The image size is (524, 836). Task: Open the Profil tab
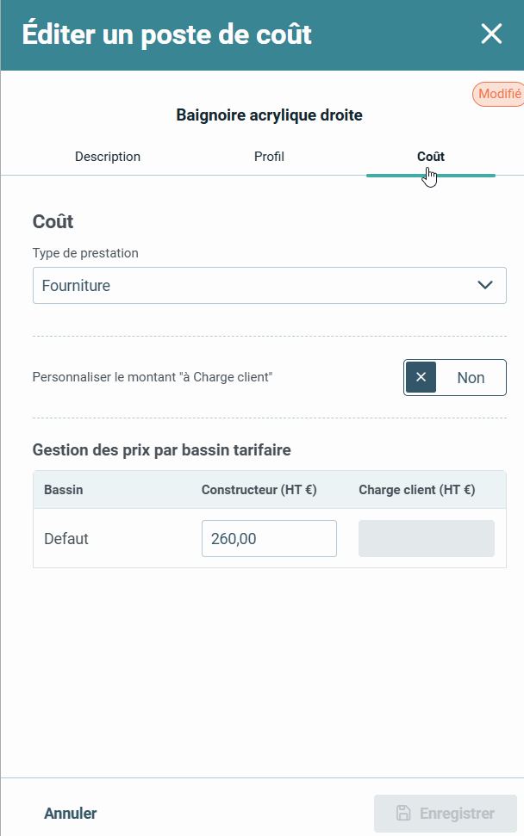269,157
